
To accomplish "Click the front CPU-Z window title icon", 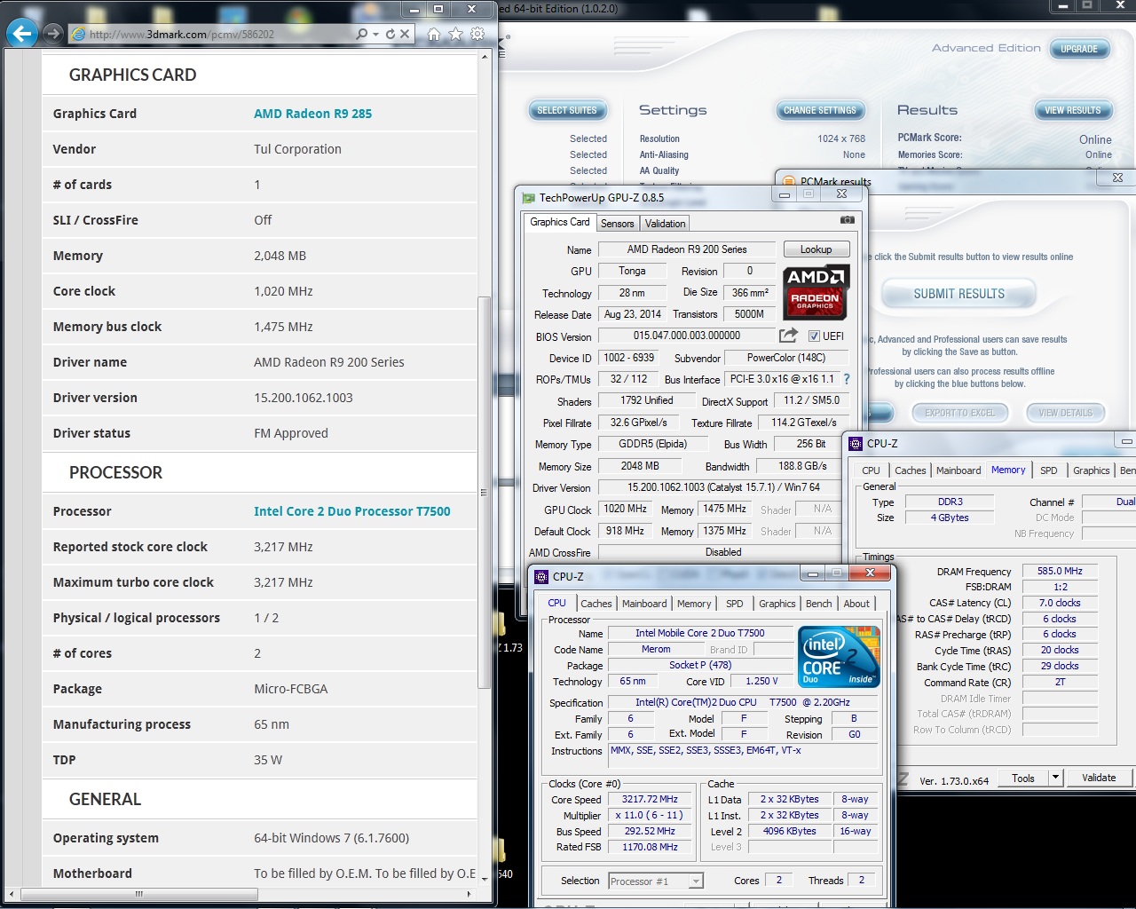I will click(x=541, y=576).
